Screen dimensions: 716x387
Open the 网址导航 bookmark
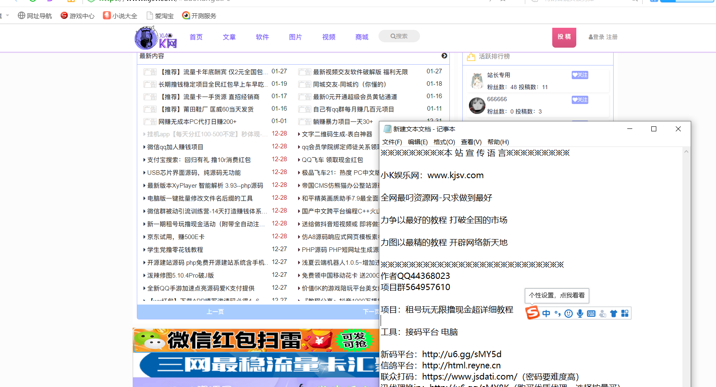coord(35,16)
